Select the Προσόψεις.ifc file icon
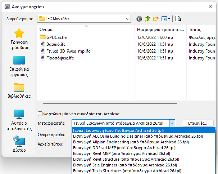 click(43, 58)
